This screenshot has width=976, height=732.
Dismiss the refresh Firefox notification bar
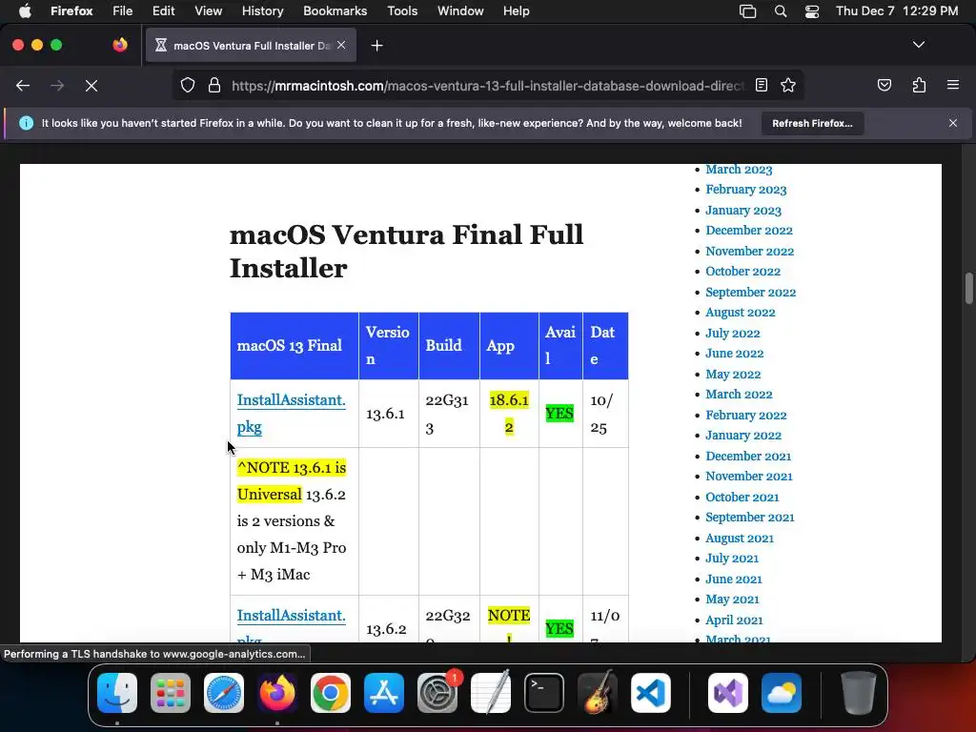click(953, 123)
